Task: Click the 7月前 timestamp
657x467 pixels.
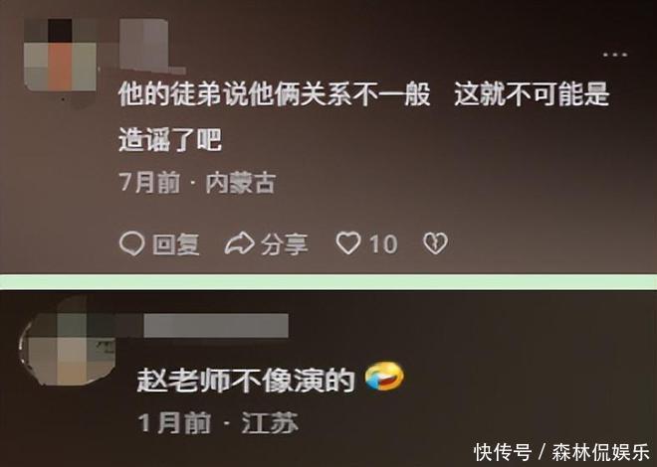Action: tap(149, 183)
